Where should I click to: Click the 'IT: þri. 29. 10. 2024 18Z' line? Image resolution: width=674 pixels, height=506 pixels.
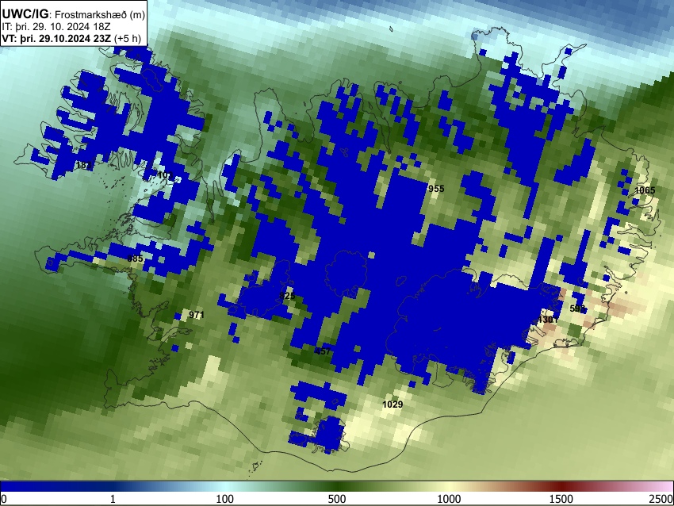(56, 27)
